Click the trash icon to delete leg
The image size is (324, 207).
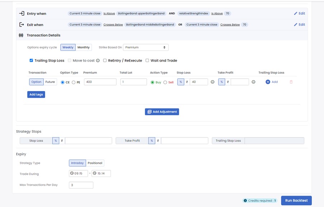pos(291,82)
